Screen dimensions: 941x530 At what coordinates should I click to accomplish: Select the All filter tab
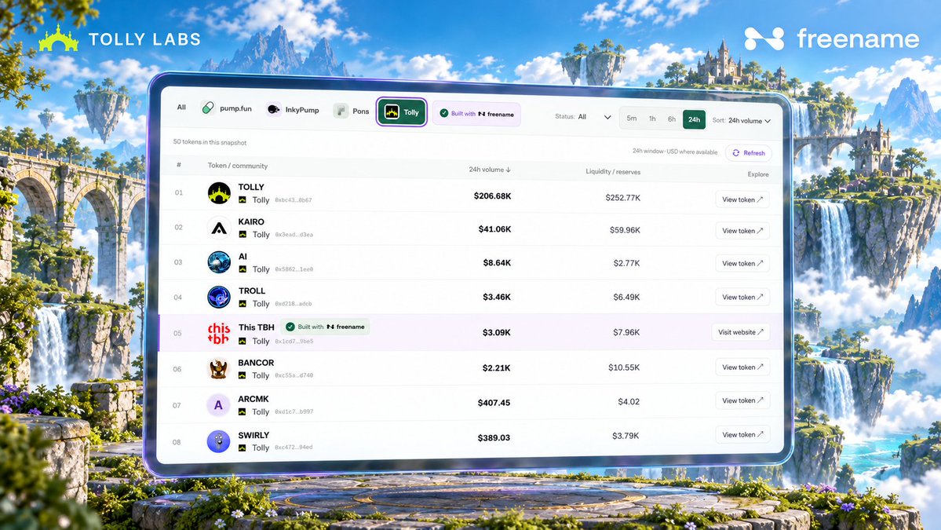[x=181, y=107]
